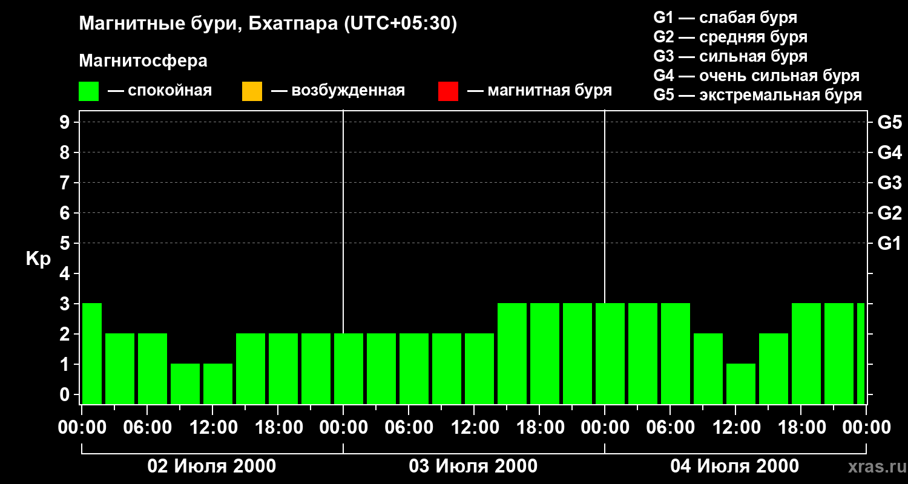The height and width of the screenshot is (484, 908).
Task: Select the 02 Июля 2000 date label
Action: 212,466
